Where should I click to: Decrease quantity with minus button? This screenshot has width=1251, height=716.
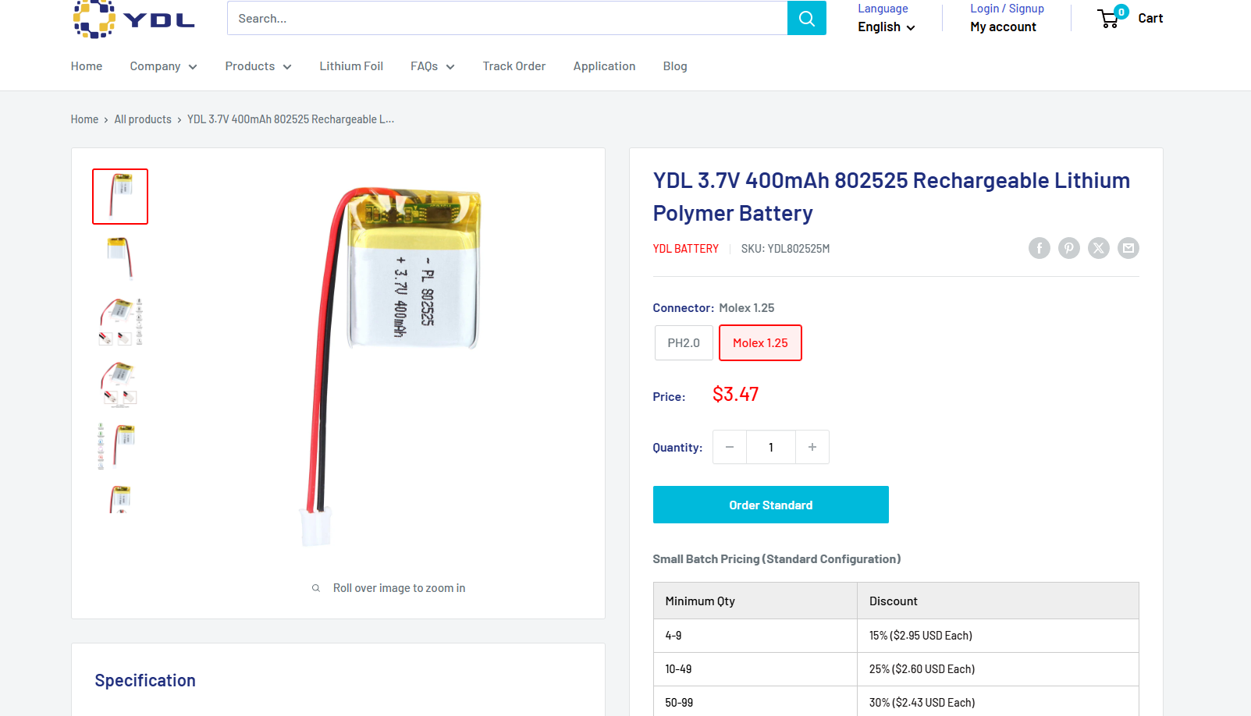click(x=730, y=447)
